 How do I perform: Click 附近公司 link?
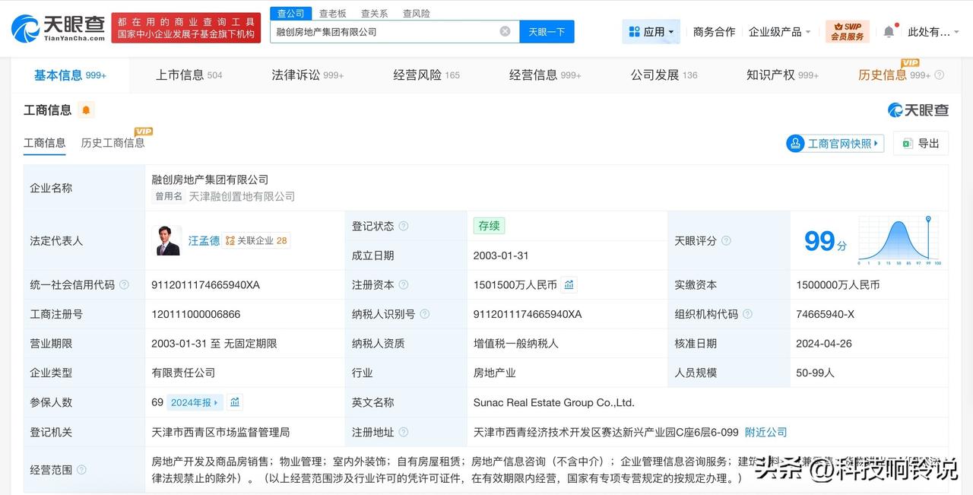765,432
